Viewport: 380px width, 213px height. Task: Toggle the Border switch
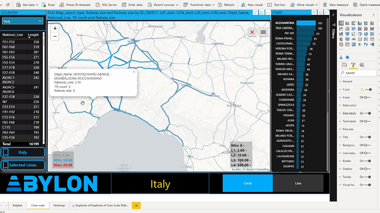click(x=368, y=161)
